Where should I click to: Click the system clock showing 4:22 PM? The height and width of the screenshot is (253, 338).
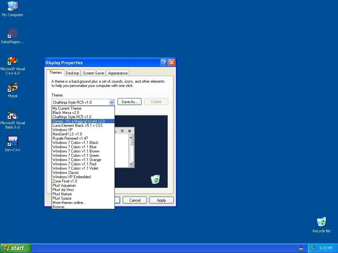click(326, 248)
